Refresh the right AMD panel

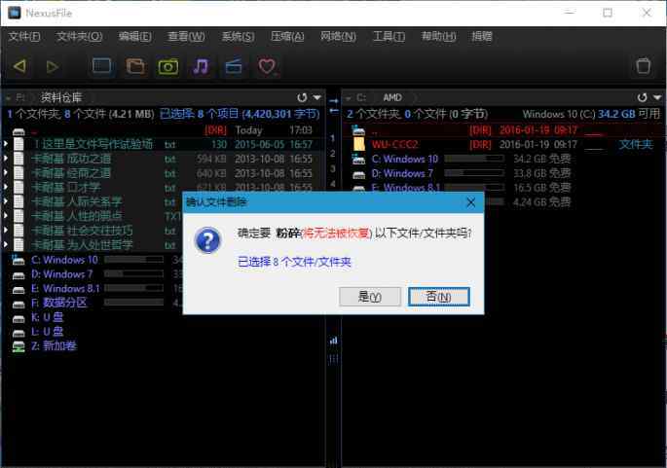click(643, 97)
